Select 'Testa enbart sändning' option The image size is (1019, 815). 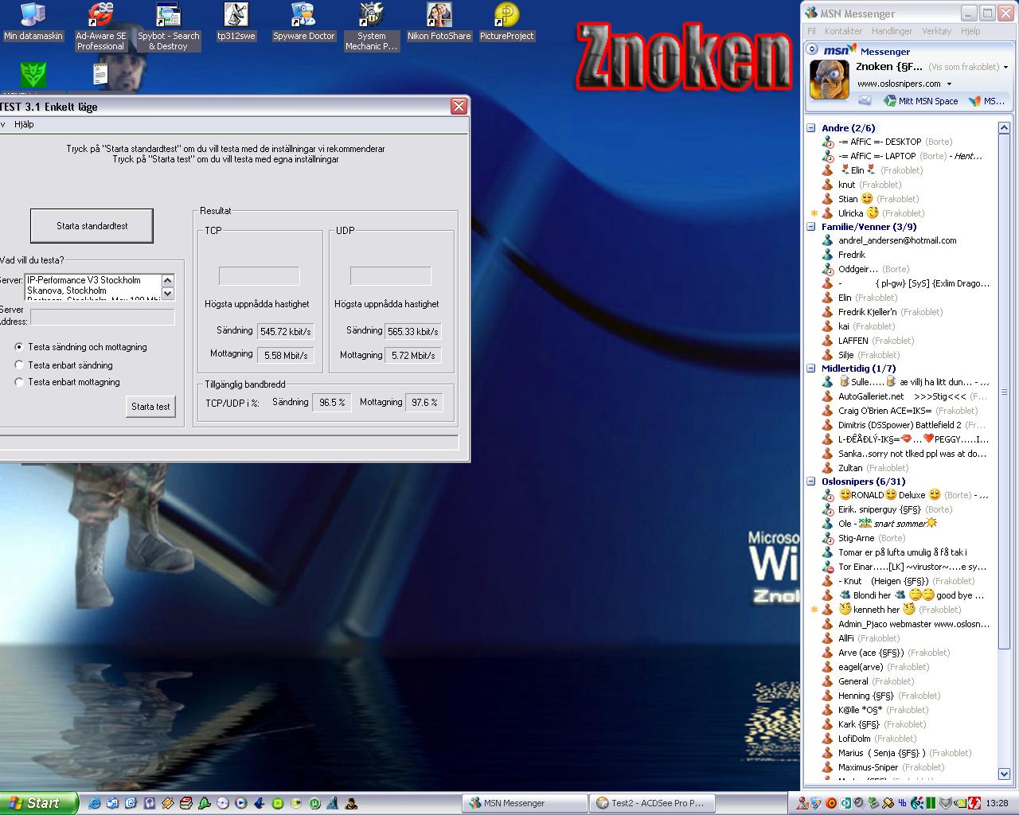pos(19,365)
